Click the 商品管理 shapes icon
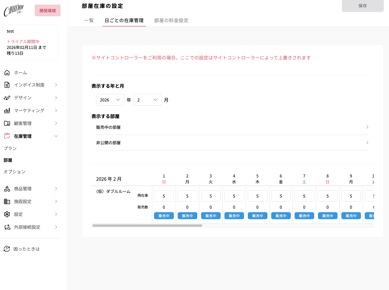Screen dimensions: 389x290 pos(7,189)
